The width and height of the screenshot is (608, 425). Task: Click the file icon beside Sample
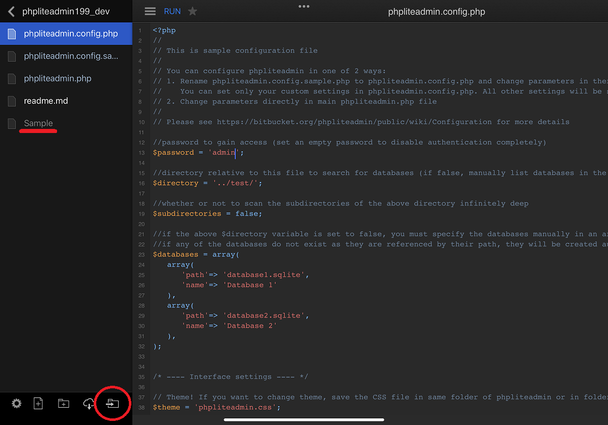tap(12, 124)
